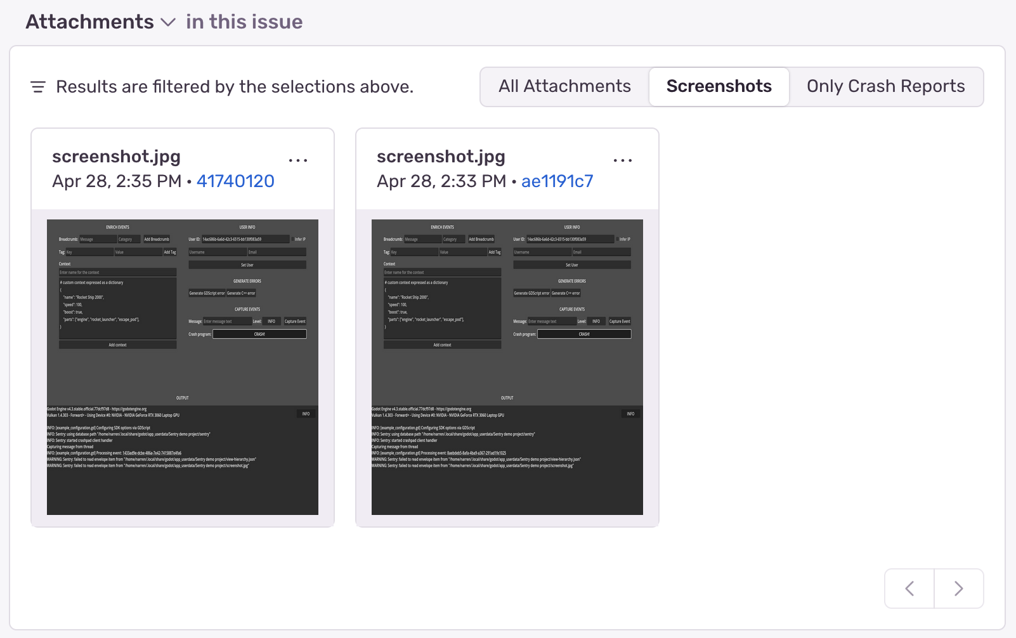Open the ellipsis menu on the 2:33 PM attachment

click(623, 160)
